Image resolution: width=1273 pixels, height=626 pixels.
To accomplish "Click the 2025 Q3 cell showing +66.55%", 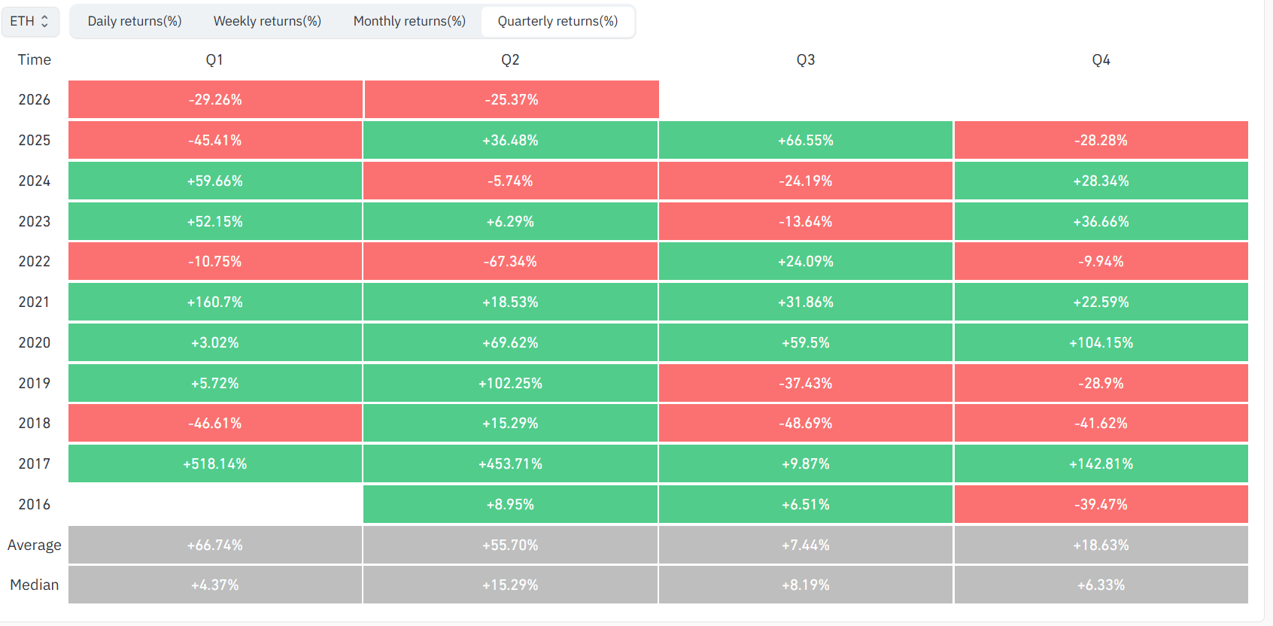I will click(x=806, y=140).
